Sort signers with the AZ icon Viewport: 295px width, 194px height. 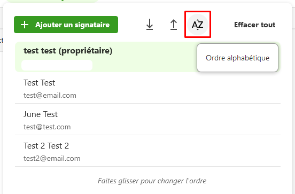(198, 25)
